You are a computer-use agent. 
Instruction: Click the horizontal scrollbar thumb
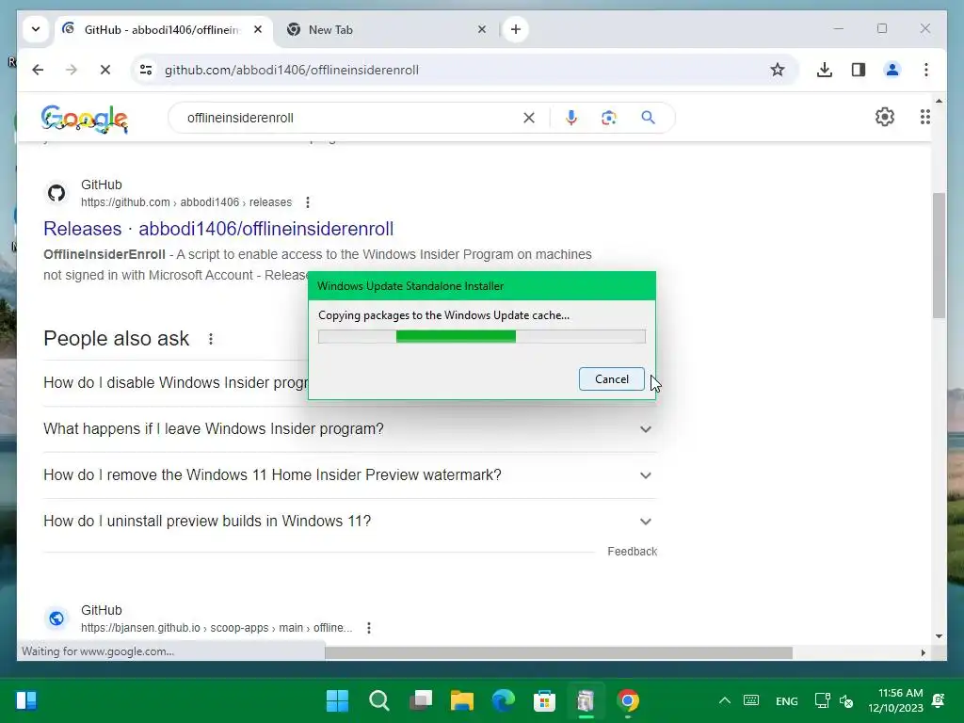pos(558,652)
